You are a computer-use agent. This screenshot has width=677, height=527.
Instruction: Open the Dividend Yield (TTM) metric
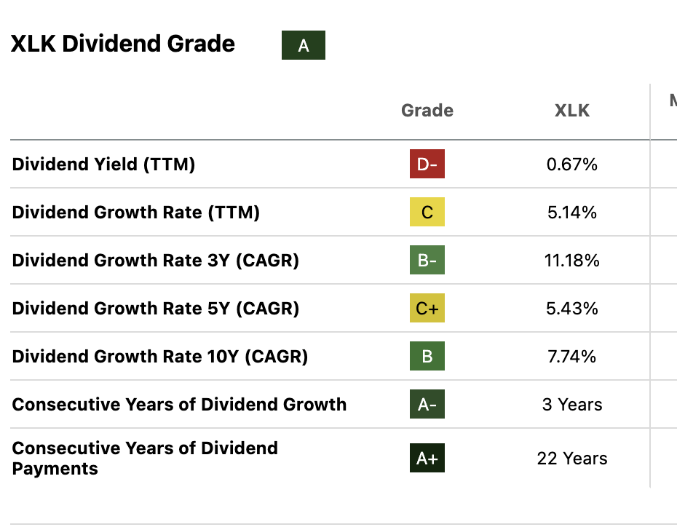coord(104,165)
